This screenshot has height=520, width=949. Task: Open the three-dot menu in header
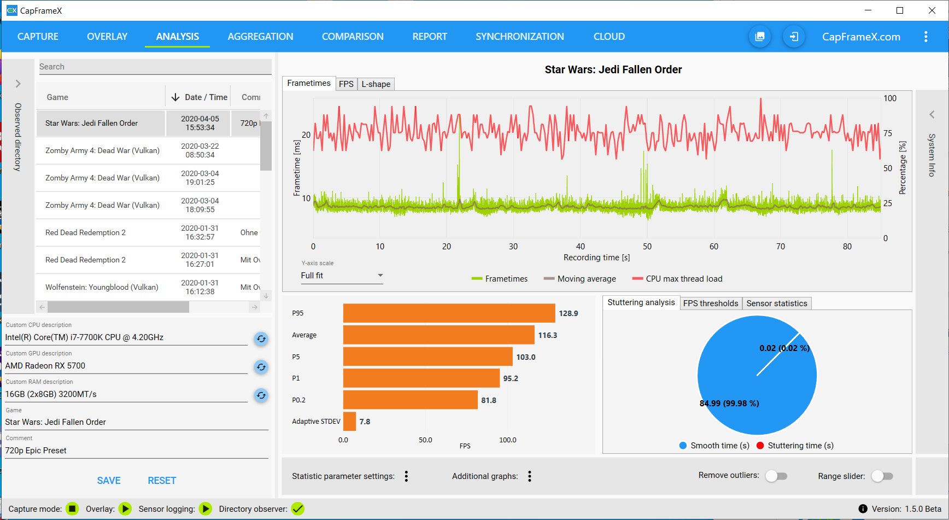click(x=925, y=37)
